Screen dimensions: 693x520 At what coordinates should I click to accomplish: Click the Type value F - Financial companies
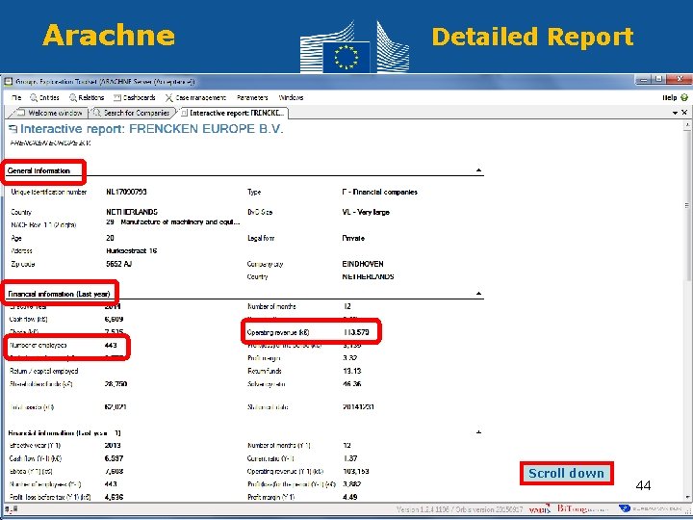[379, 192]
